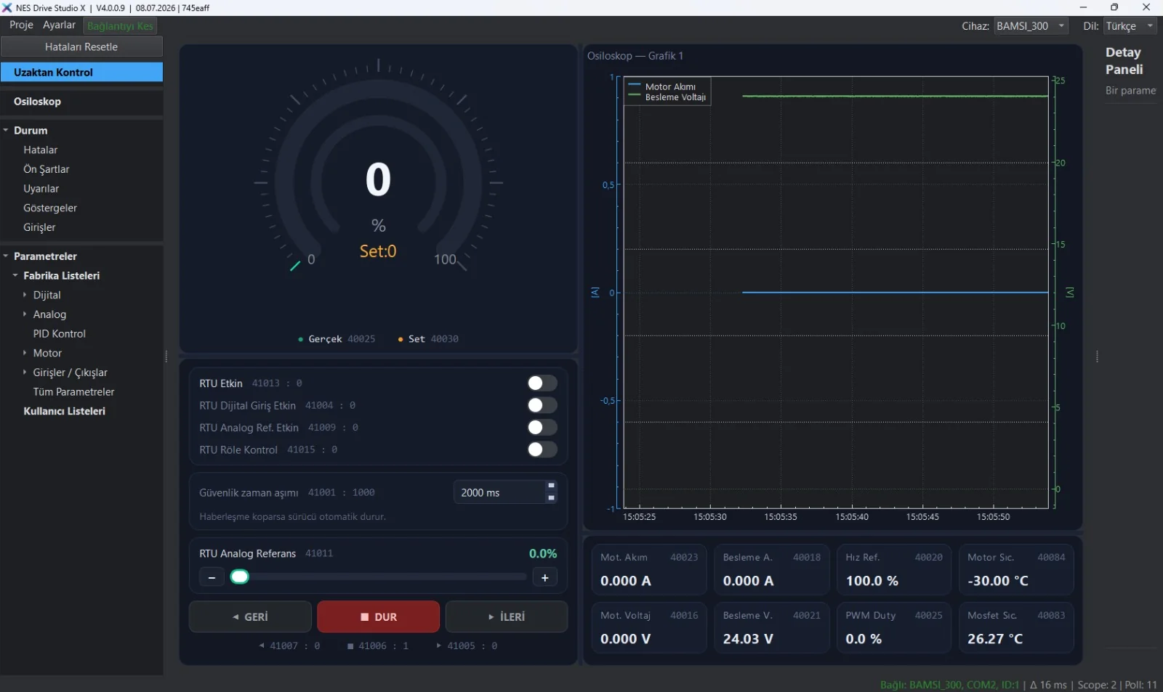Switch on RTU Röle Kontrol
Viewport: 1163px width, 692px height.
click(x=542, y=449)
